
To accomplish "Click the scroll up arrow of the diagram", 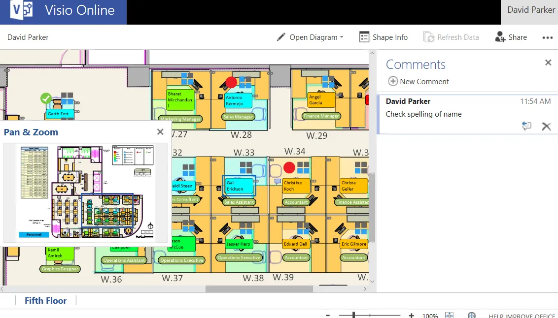I will tap(372, 53).
